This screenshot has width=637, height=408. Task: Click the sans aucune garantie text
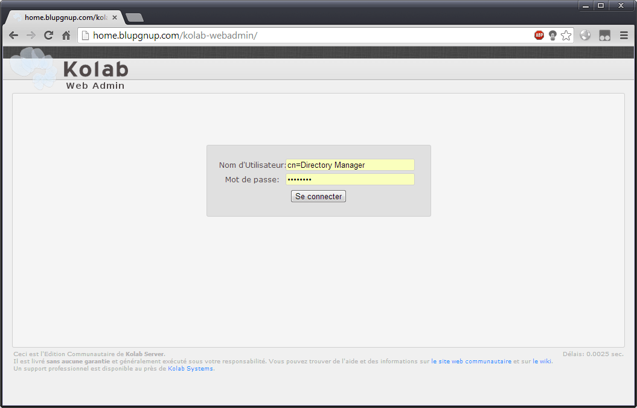tap(78, 362)
